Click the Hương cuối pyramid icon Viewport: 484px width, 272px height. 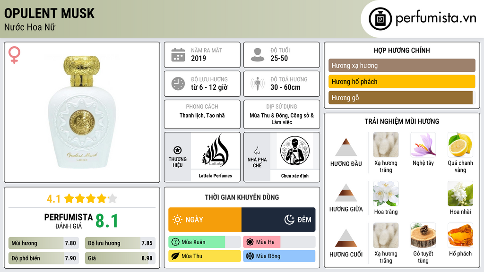click(x=346, y=238)
